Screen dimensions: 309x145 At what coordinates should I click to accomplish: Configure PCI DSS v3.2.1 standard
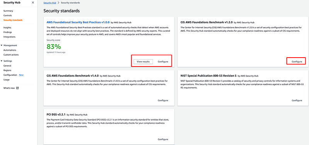163,139
